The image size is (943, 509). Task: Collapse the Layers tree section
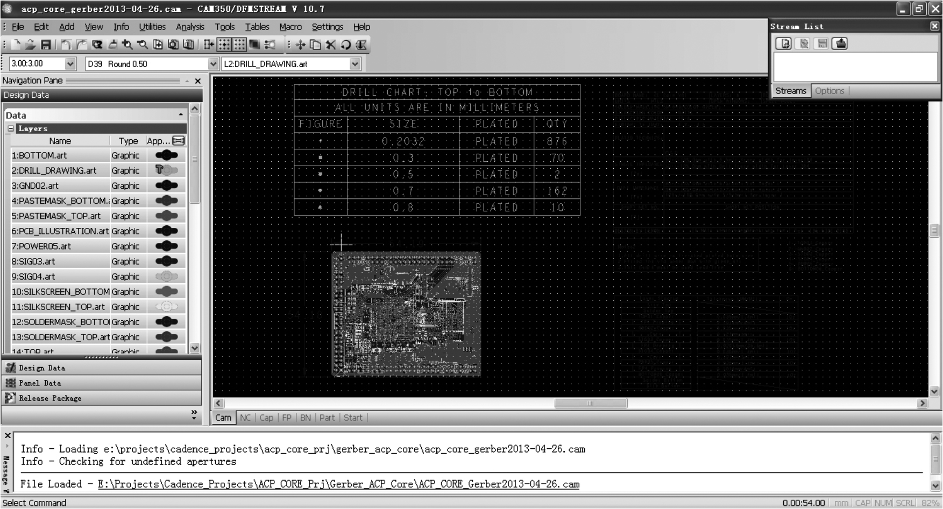11,128
